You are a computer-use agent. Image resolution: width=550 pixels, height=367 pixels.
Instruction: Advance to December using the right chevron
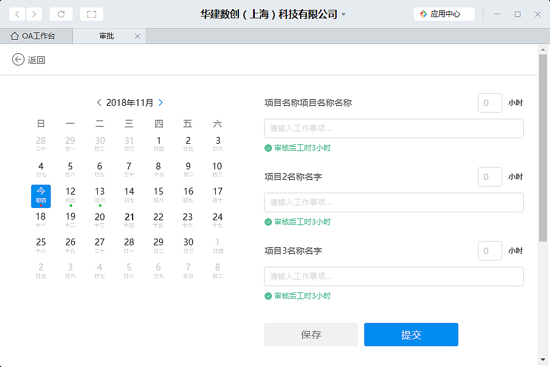click(160, 103)
